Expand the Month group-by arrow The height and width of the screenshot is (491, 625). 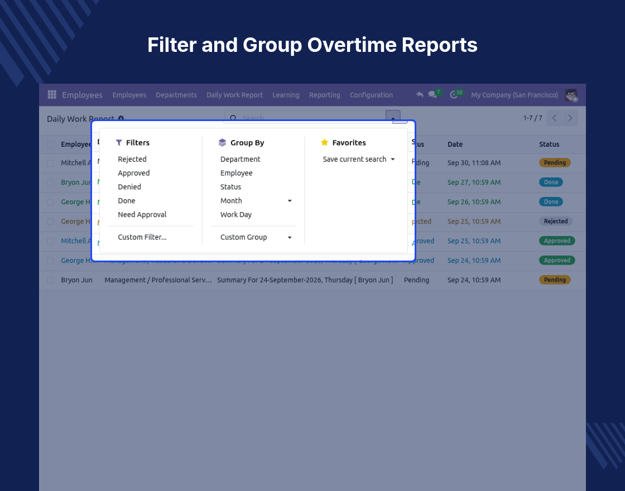tap(290, 201)
